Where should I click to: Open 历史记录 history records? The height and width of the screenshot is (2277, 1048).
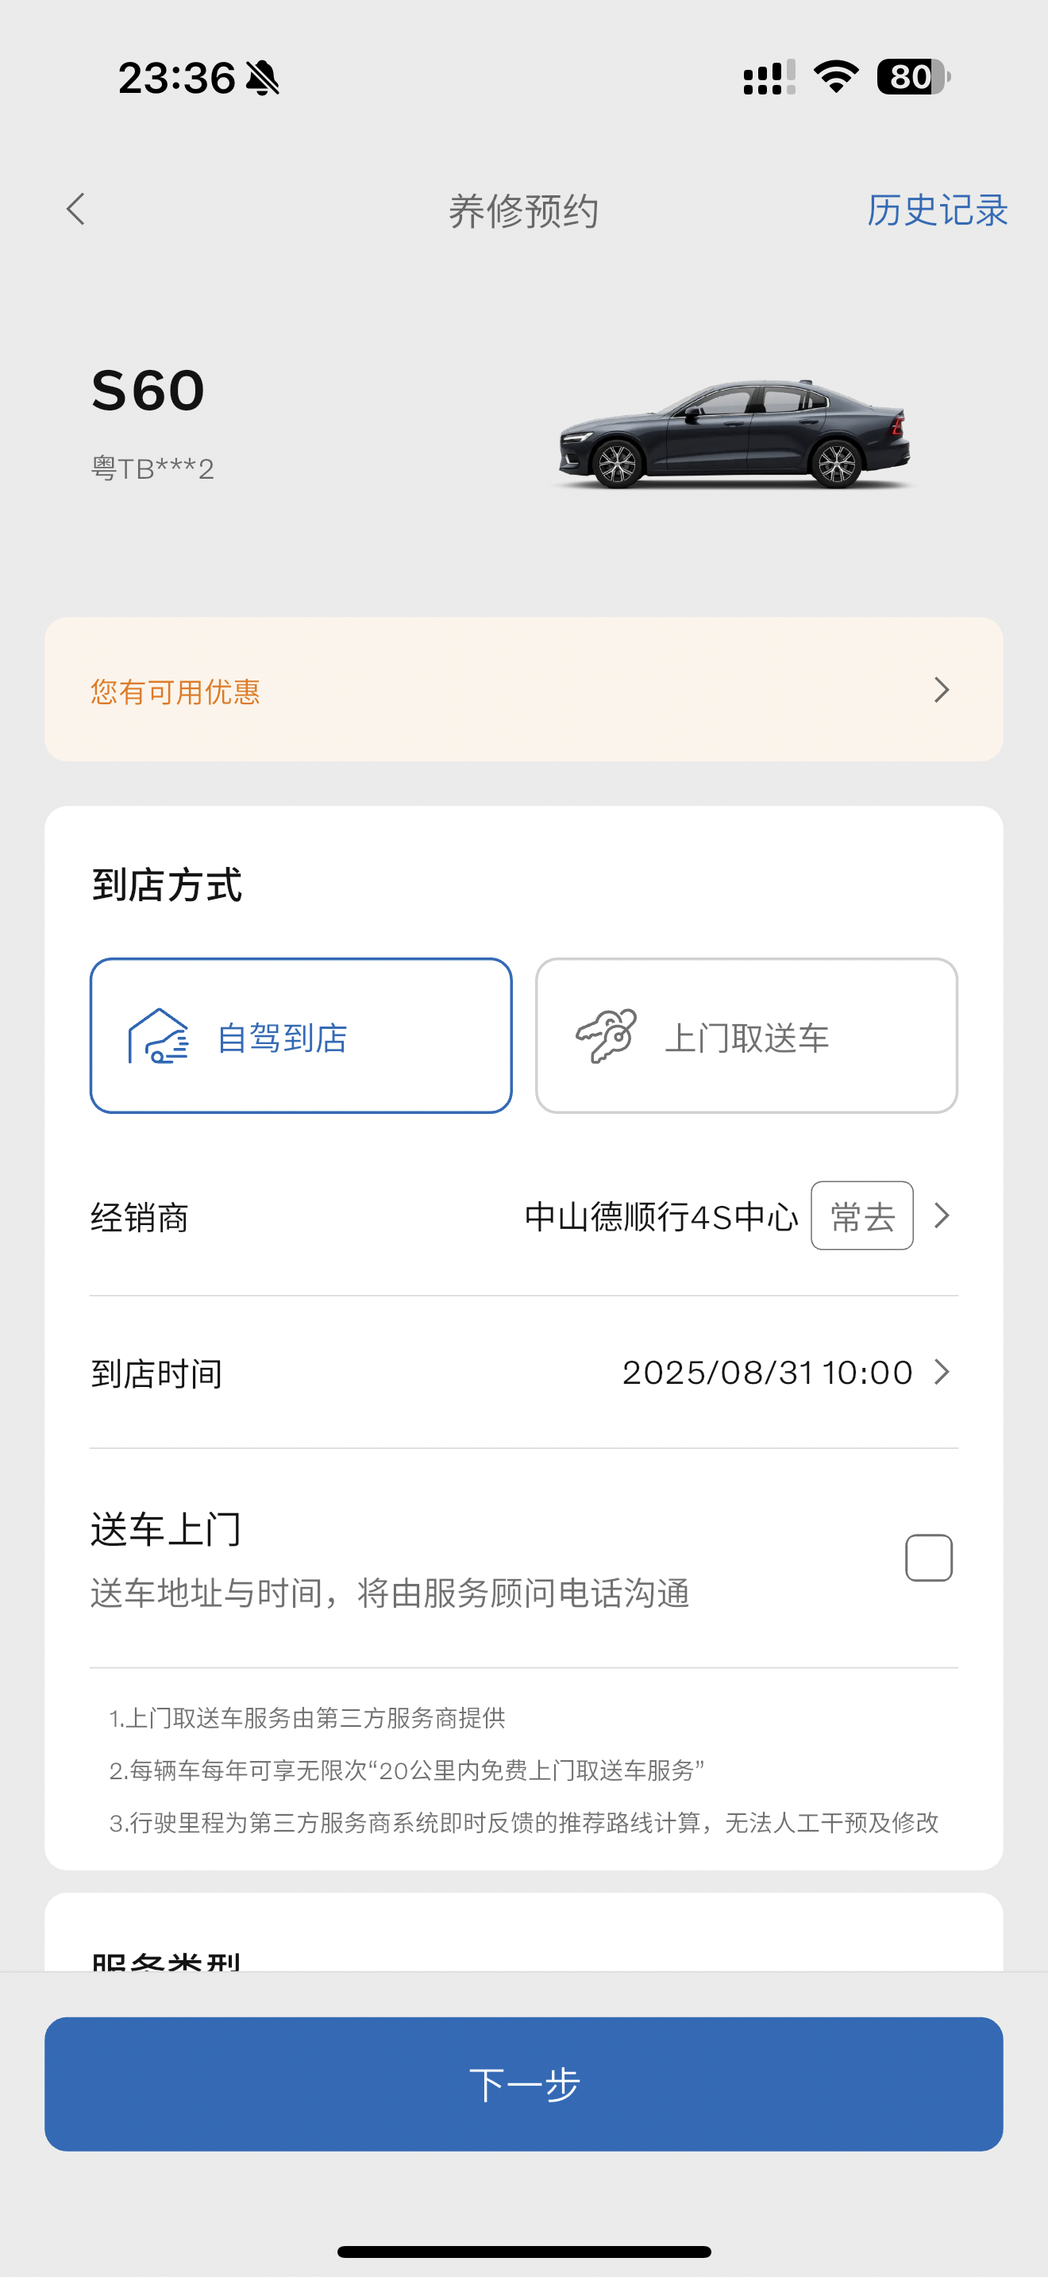(937, 210)
